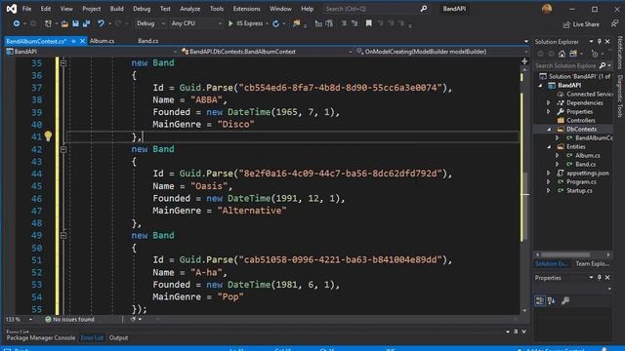The width and height of the screenshot is (625, 351).
Task: Click the Visual Studio logo icon
Action: (x=12, y=9)
